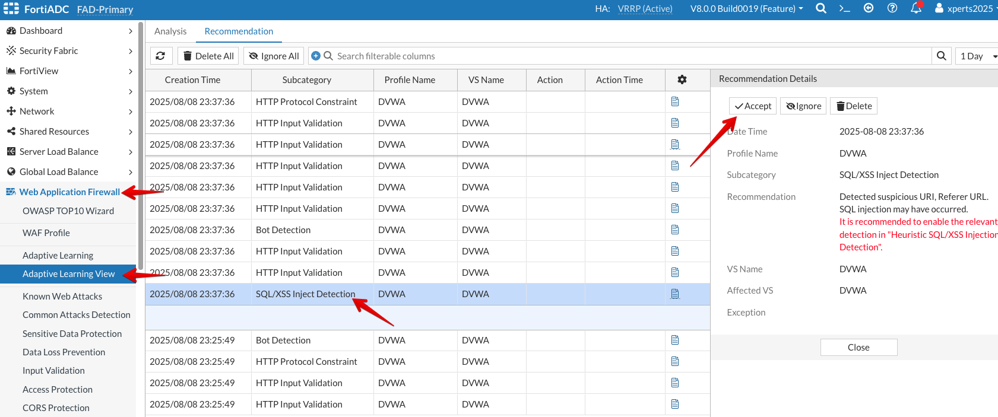
Task: Click the search filterable columns field
Action: [629, 56]
